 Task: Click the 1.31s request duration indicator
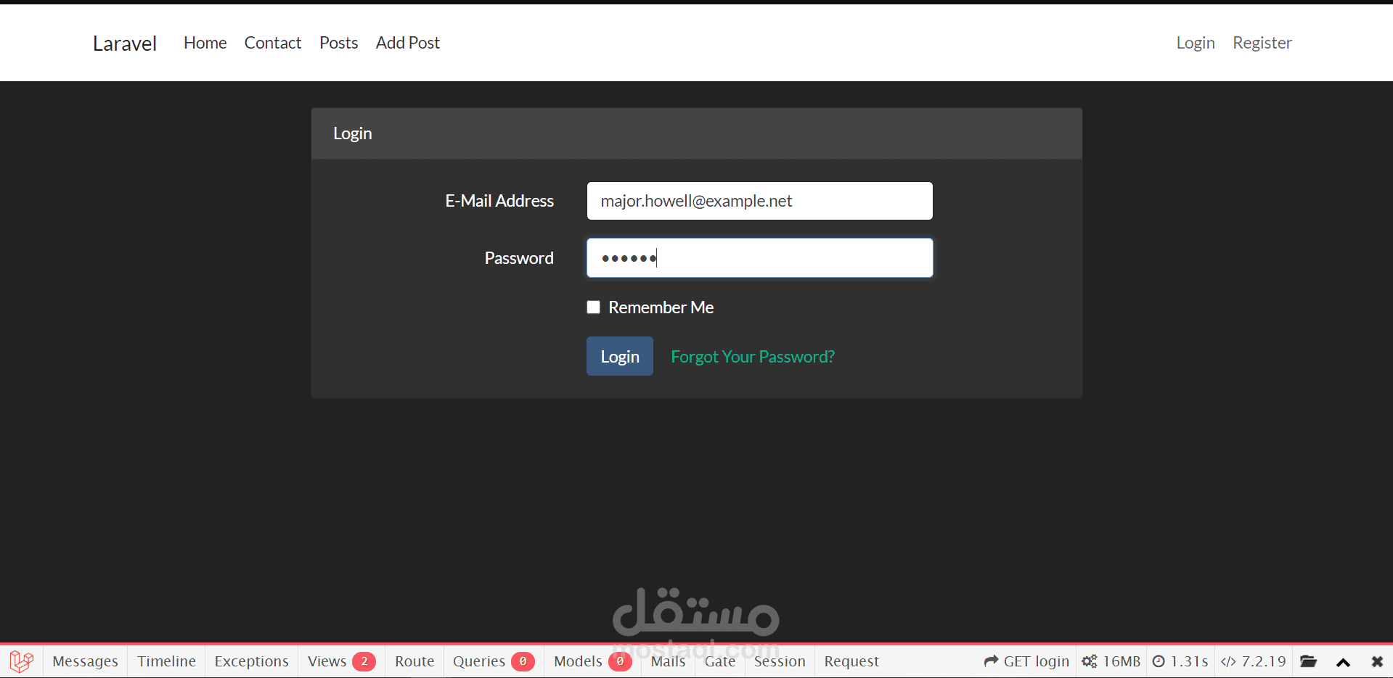(1180, 661)
